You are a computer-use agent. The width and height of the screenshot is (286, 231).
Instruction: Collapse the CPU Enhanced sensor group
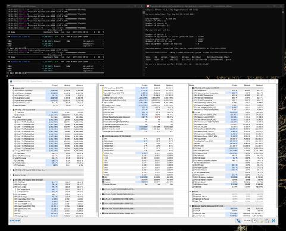coord(11,180)
